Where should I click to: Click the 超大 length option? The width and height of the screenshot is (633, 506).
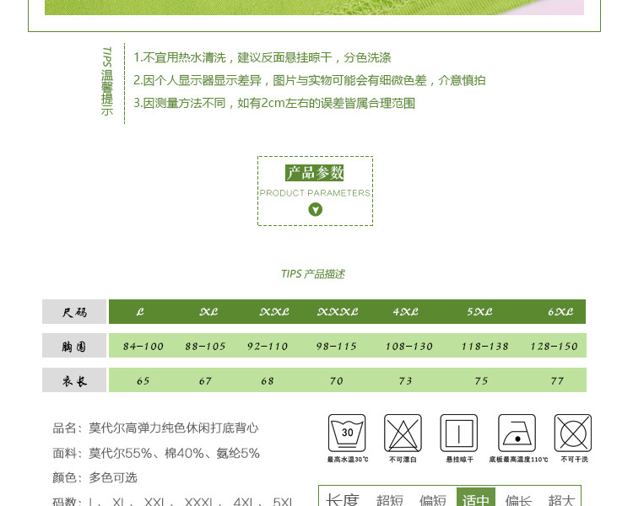(561, 500)
